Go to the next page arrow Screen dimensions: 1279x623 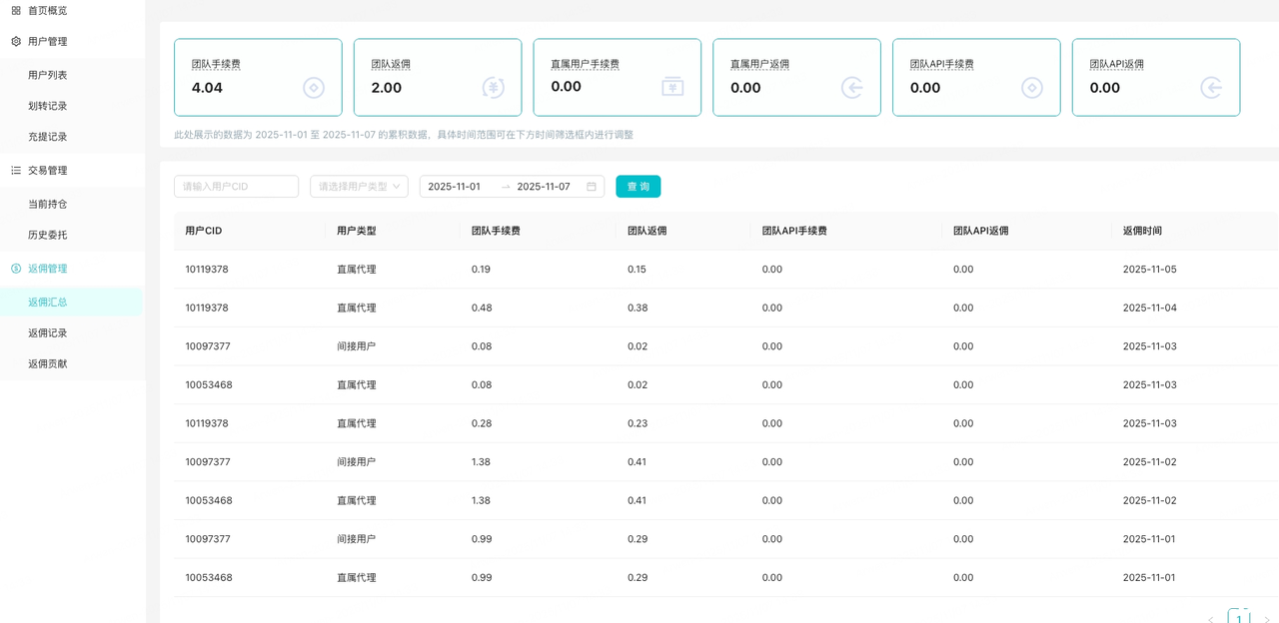coord(1267,619)
